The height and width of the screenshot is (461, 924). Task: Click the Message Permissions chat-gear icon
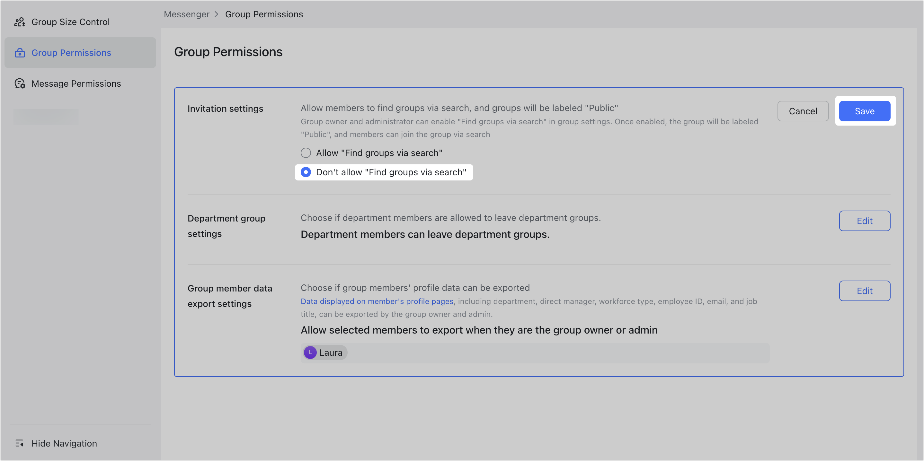click(19, 83)
